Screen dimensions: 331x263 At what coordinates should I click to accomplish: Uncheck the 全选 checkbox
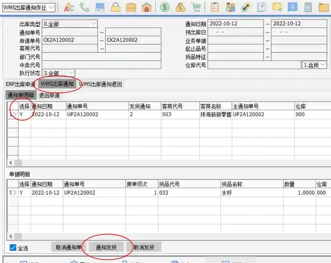(x=13, y=247)
